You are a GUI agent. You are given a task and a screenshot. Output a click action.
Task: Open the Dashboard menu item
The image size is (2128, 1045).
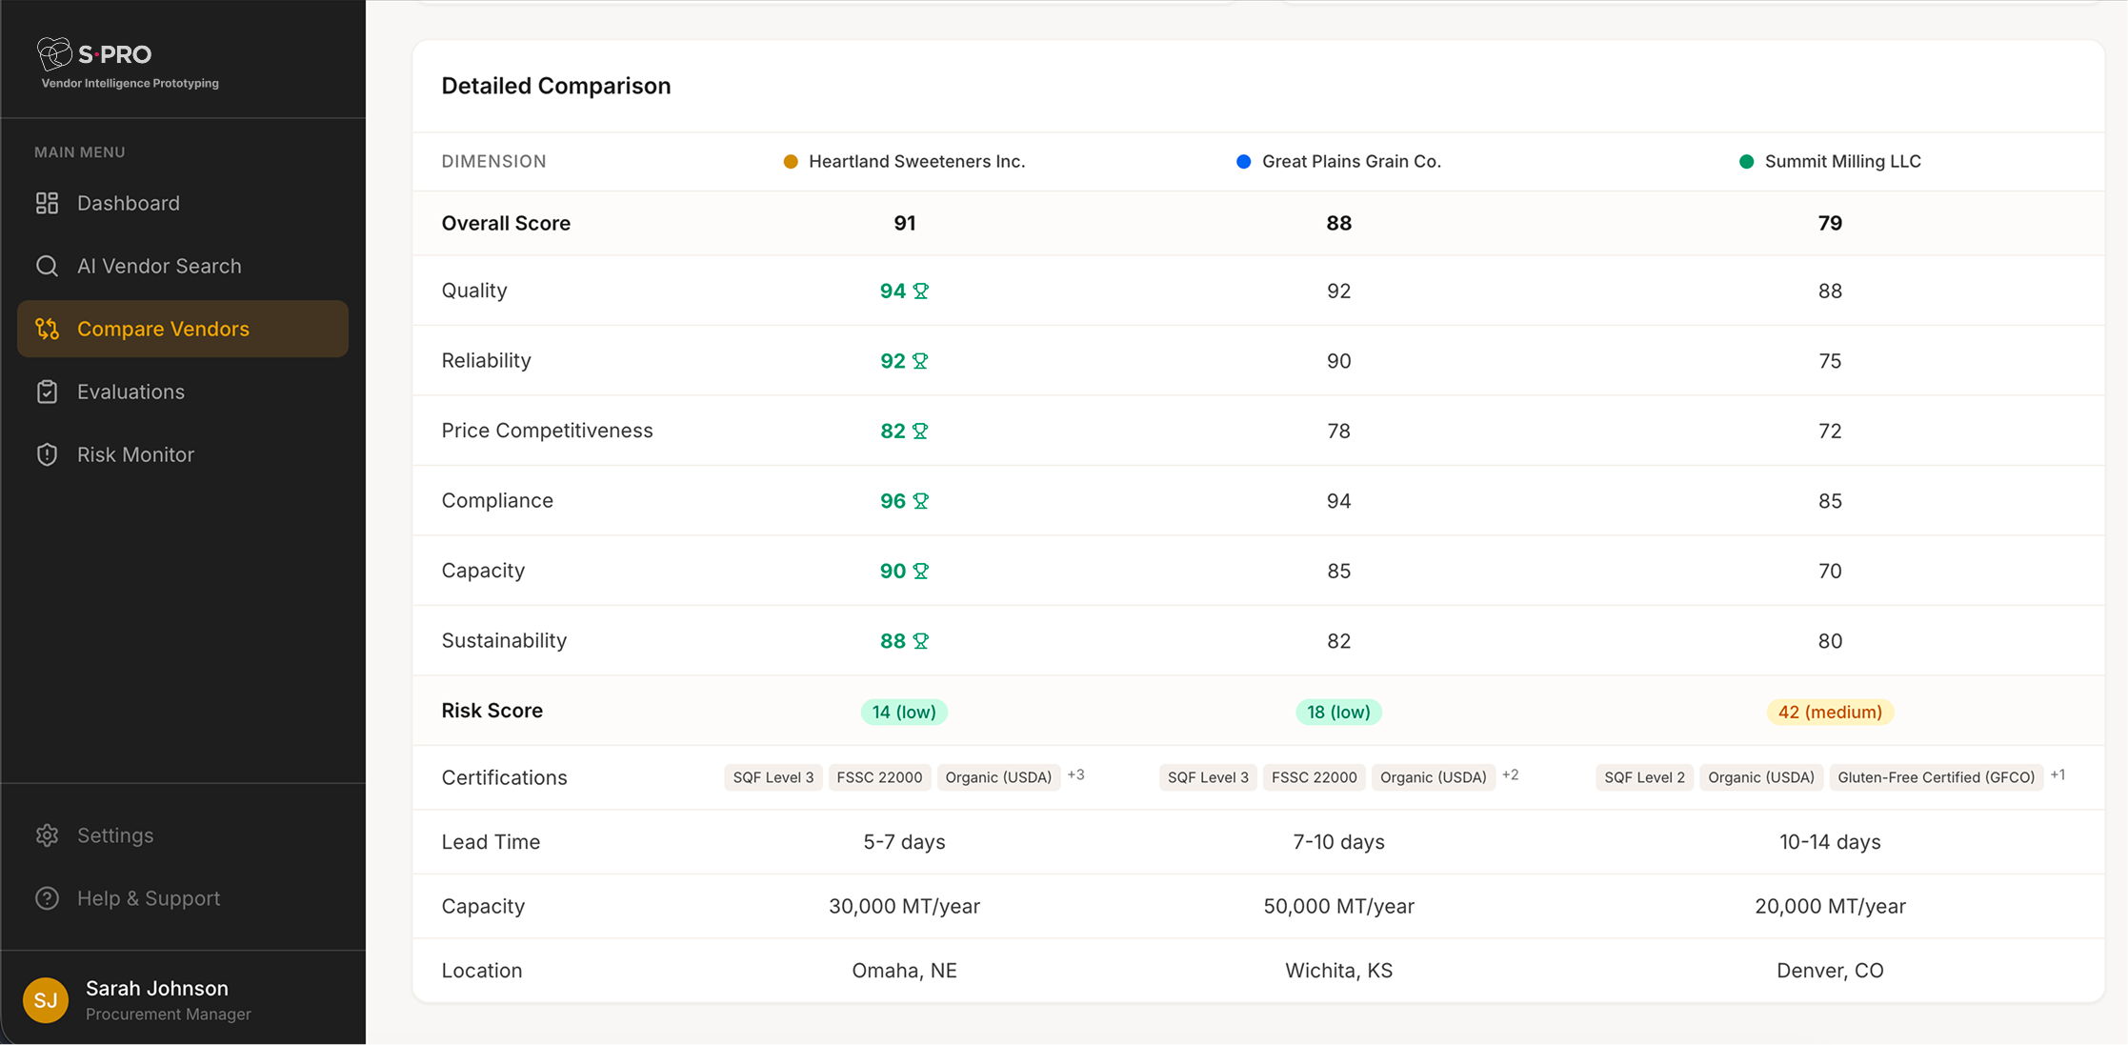tap(129, 203)
